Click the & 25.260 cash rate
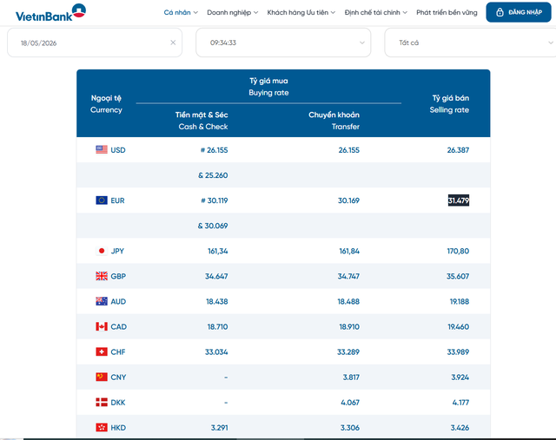 pos(213,175)
